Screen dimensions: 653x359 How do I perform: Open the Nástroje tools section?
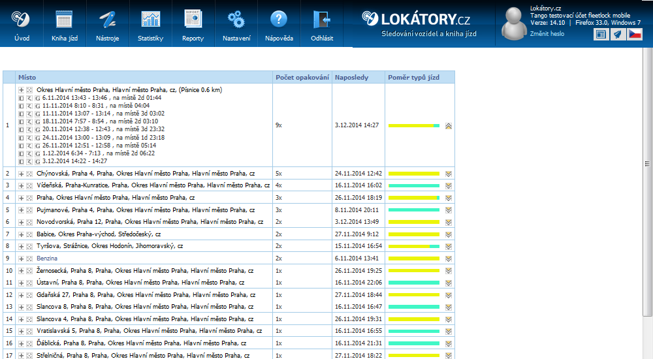107,24
